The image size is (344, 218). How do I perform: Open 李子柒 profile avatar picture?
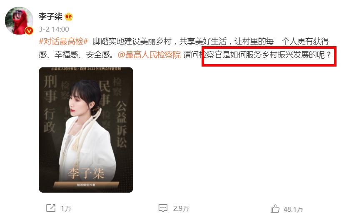point(19,21)
